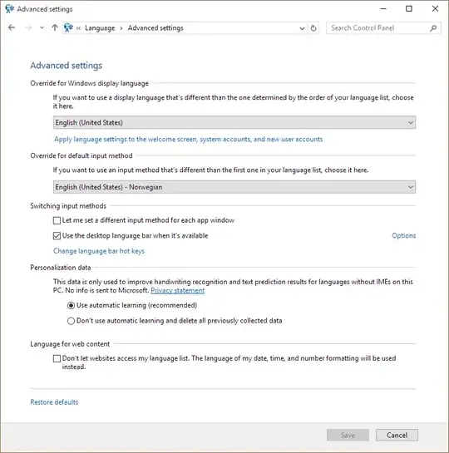
Task: Select Use automatic learning (recommended)
Action: pos(71,305)
